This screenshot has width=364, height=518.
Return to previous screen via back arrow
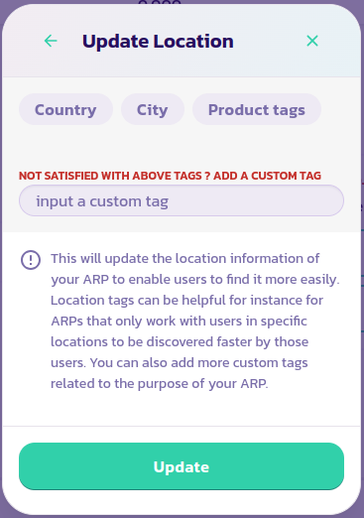click(51, 41)
